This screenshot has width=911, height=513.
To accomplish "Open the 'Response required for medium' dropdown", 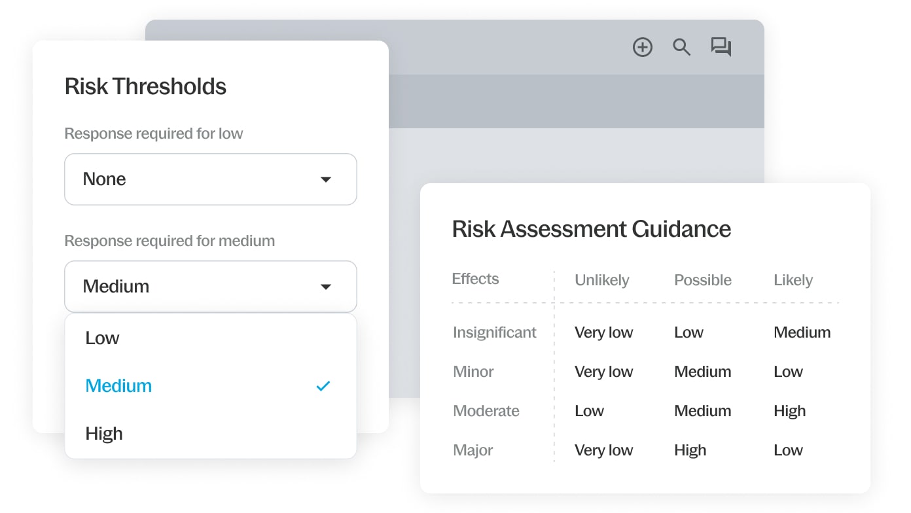I will coord(210,287).
